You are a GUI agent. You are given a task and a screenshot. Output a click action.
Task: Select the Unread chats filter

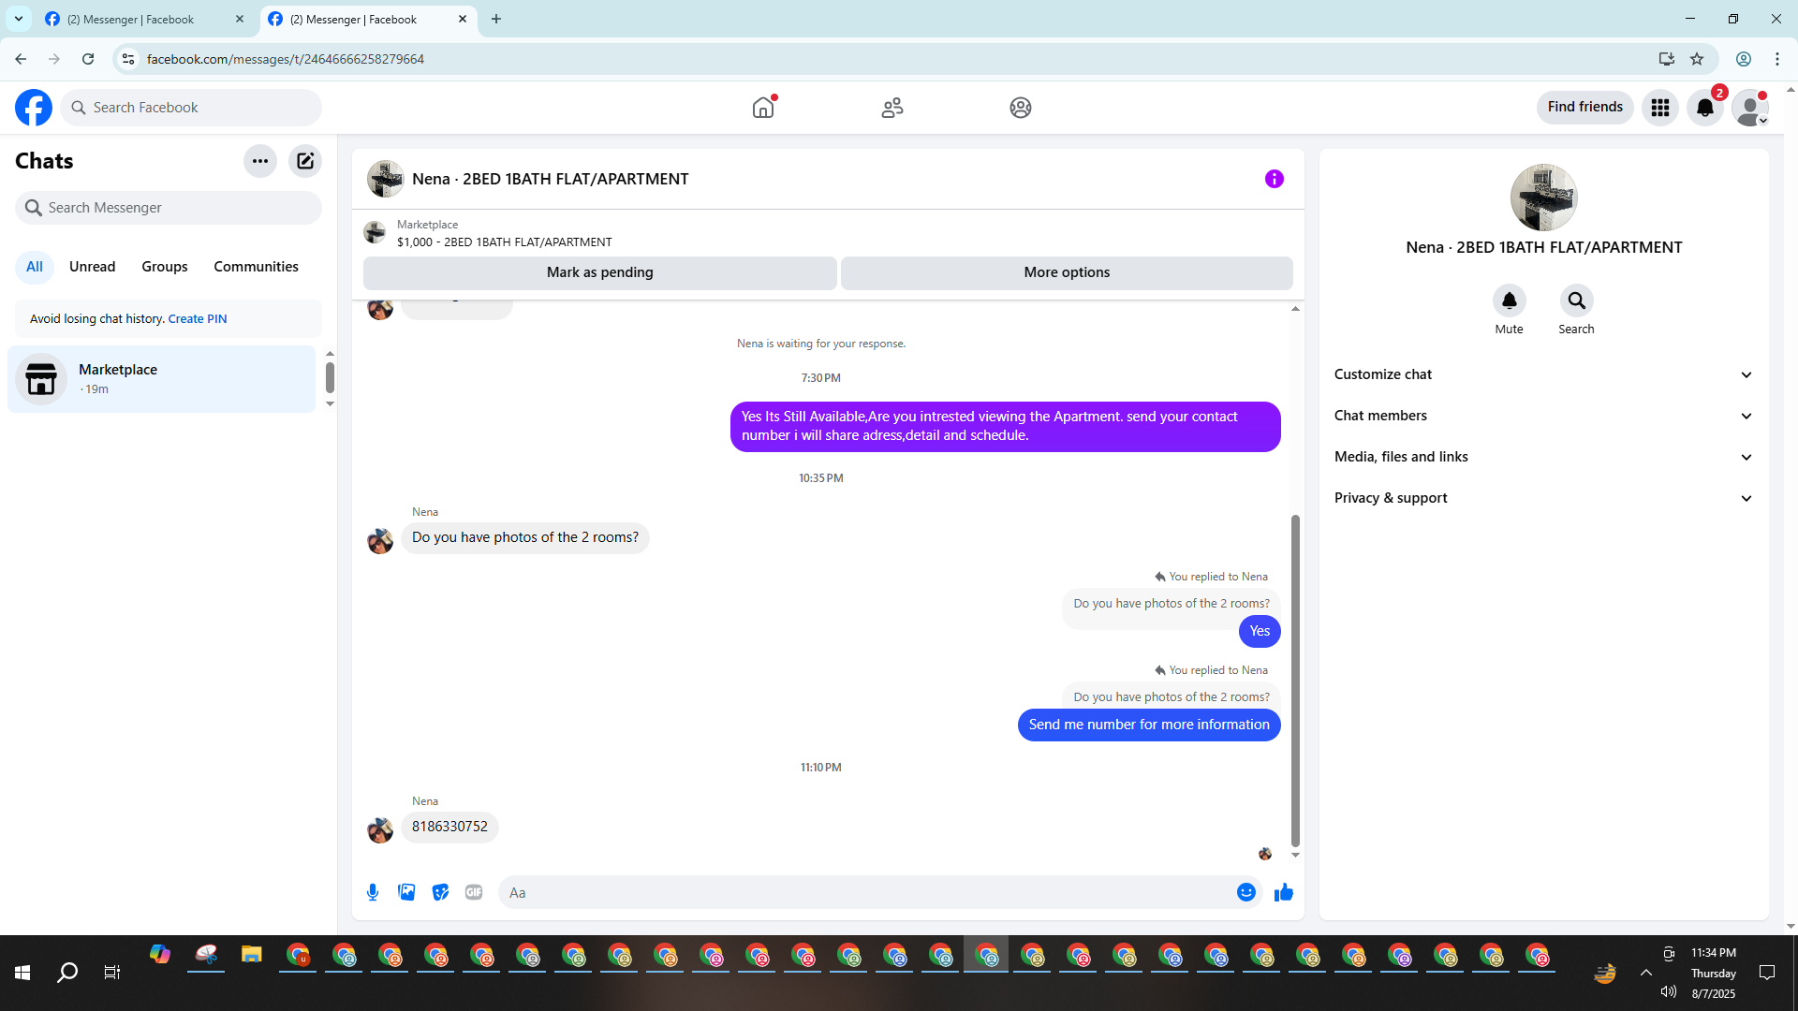pyautogui.click(x=92, y=267)
